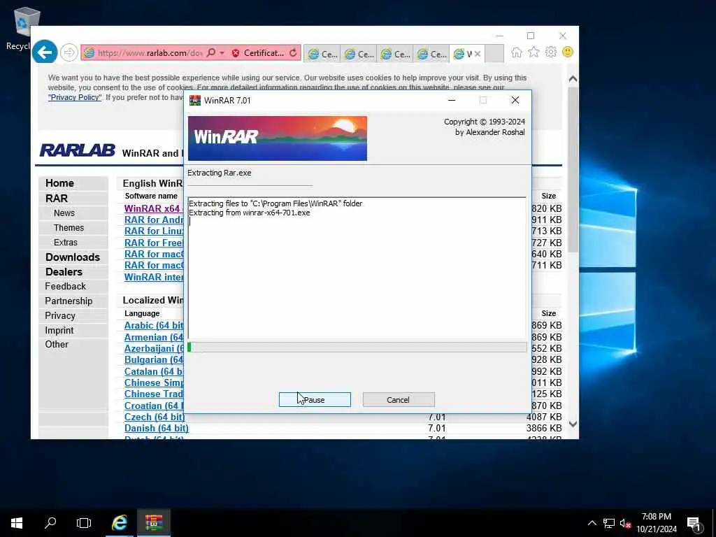Click the Danish row size 3866 KB
The width and height of the screenshot is (716, 537).
[x=544, y=429]
